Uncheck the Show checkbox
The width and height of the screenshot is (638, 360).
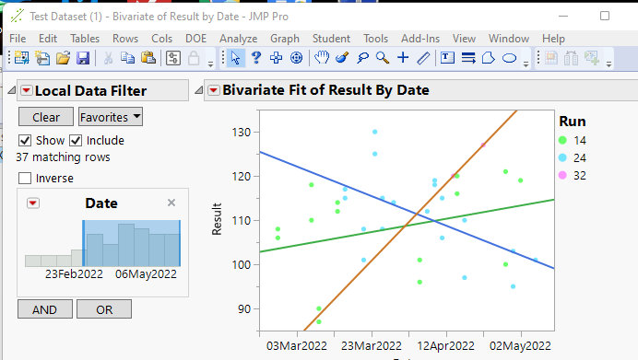tap(25, 141)
